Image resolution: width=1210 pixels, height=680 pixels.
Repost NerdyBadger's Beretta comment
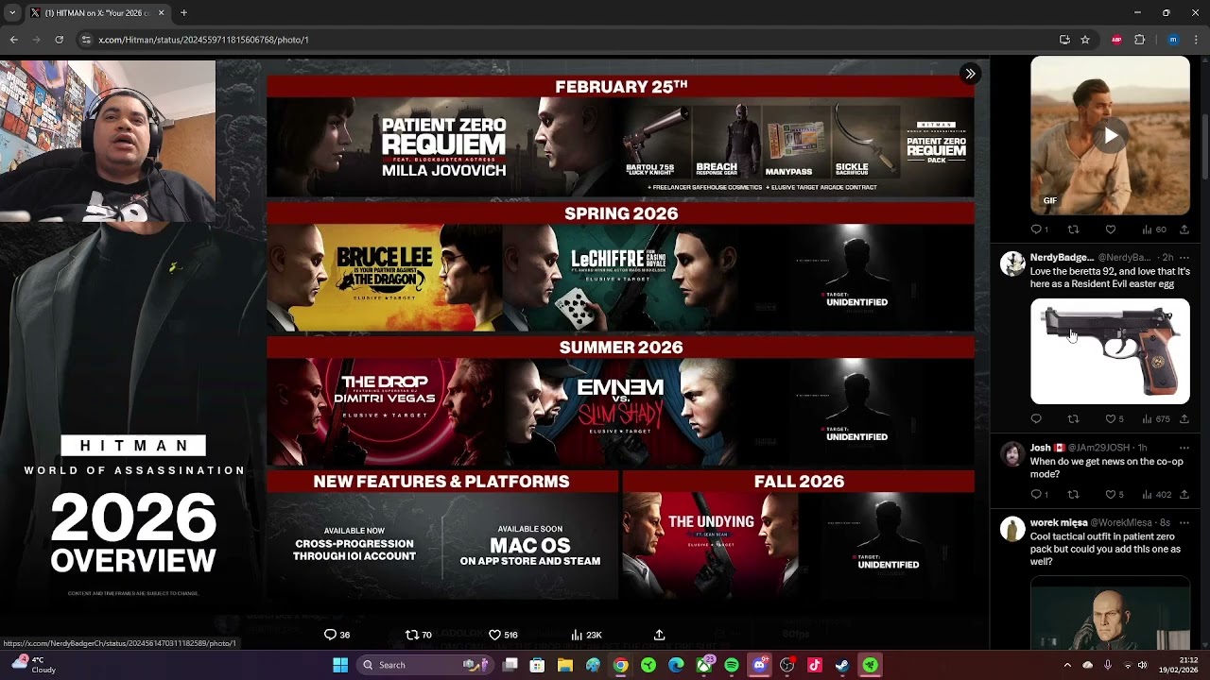tap(1073, 418)
